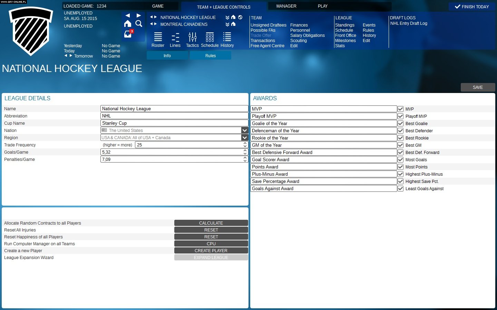Click the CREATE PLAYER button
The image size is (497, 310).
pos(211,250)
